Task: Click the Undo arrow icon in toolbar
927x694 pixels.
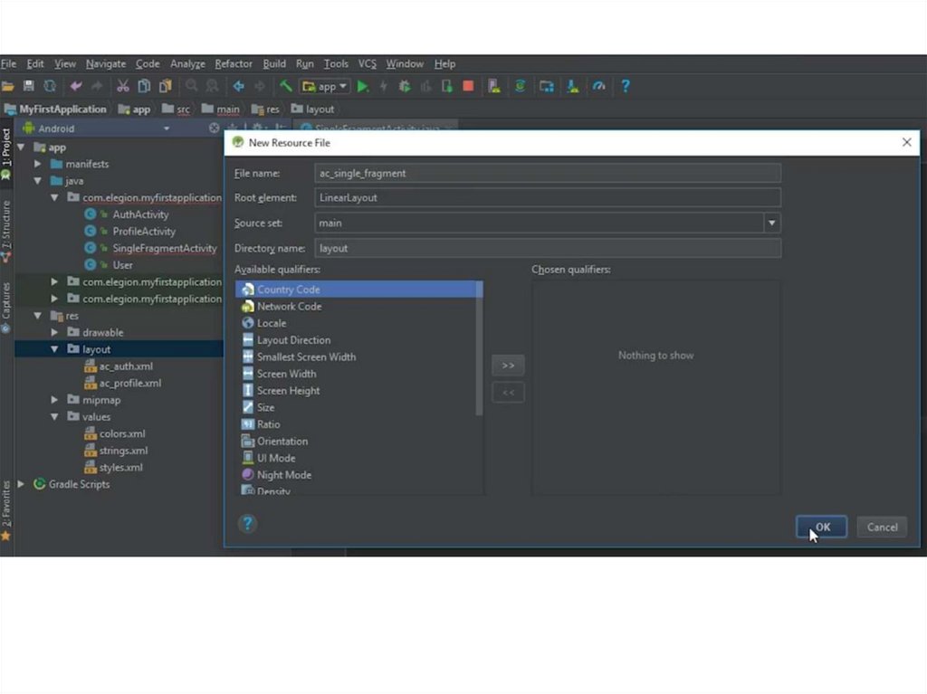Action: tap(75, 87)
